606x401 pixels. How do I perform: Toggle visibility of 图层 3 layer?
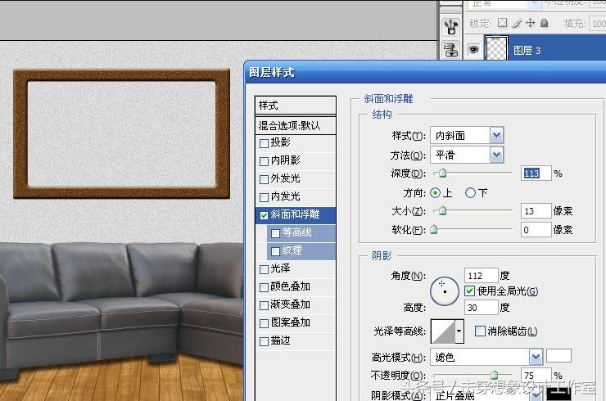click(x=473, y=50)
